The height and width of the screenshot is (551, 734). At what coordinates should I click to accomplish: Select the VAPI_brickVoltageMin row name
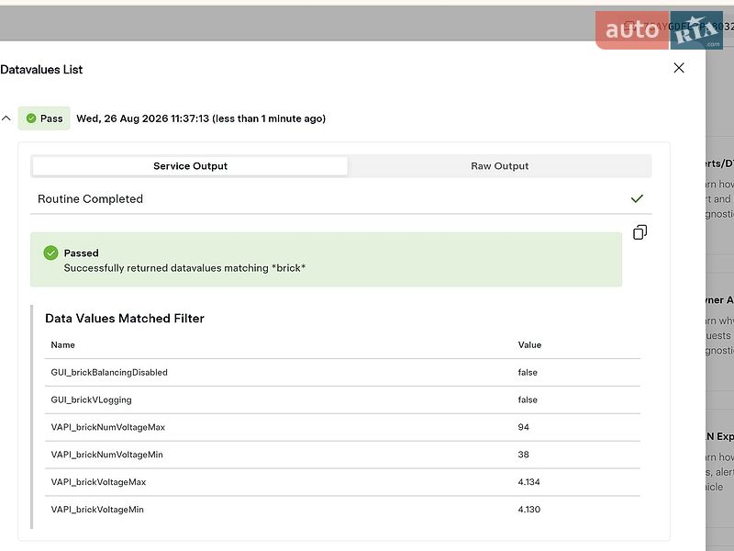pyautogui.click(x=97, y=510)
